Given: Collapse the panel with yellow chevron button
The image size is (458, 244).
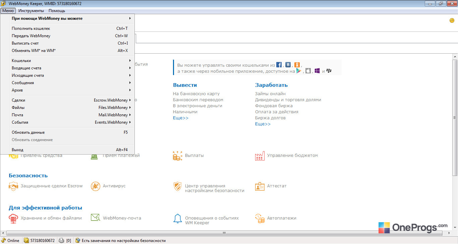Looking at the screenshot, I should click(452, 20).
